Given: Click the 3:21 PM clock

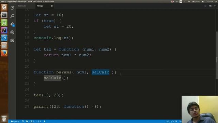Looking at the screenshot, I should [210, 1].
